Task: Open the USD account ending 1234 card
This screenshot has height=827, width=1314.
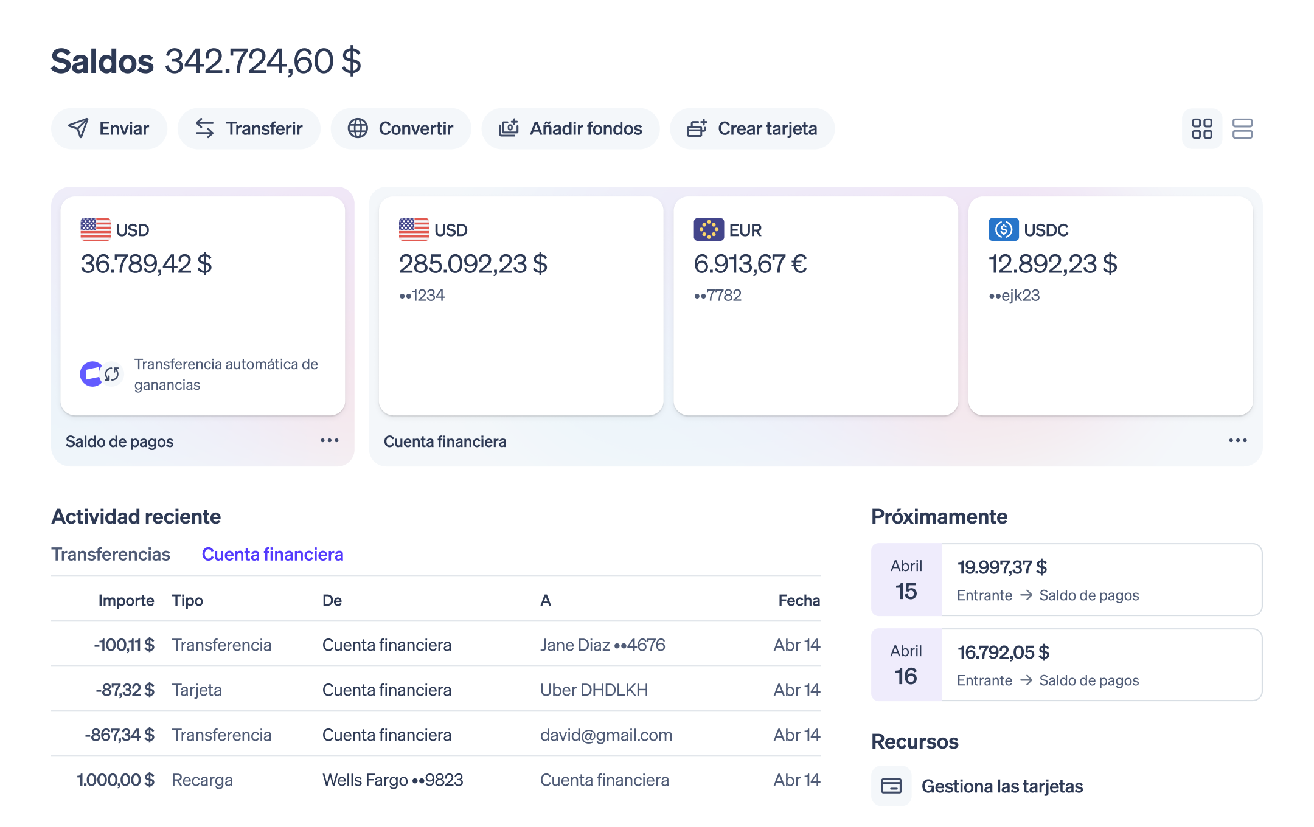Action: 521,306
